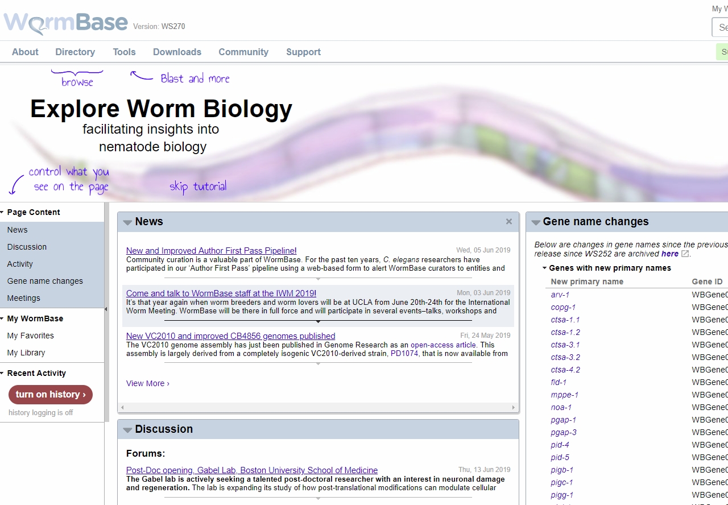Screen dimensions: 728x505
Task: Open gene ctsa-3.2
Action: click(565, 357)
